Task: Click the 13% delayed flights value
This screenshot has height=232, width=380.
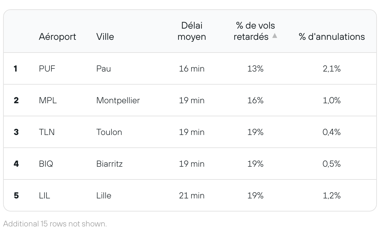Action: click(x=255, y=69)
